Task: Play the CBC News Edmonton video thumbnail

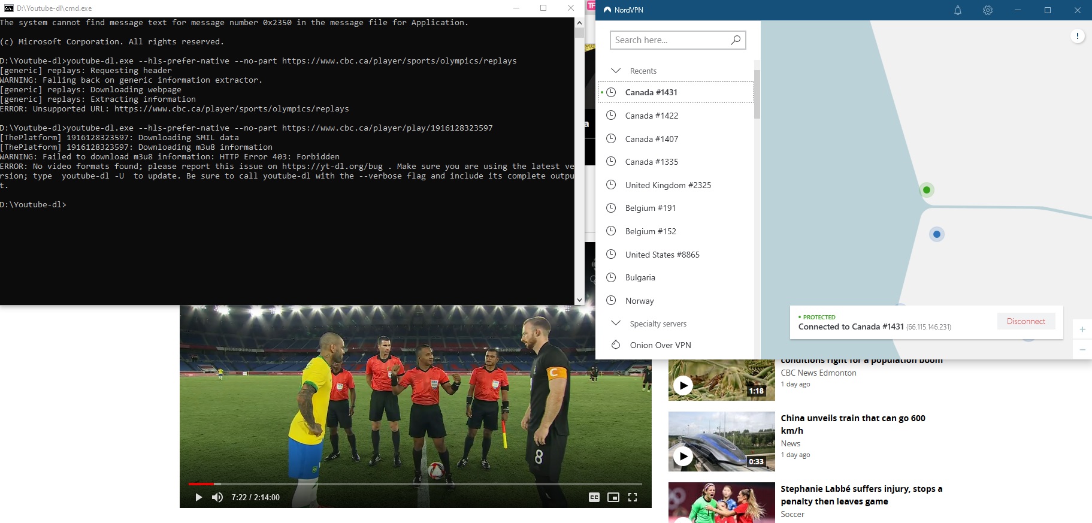Action: 722,380
